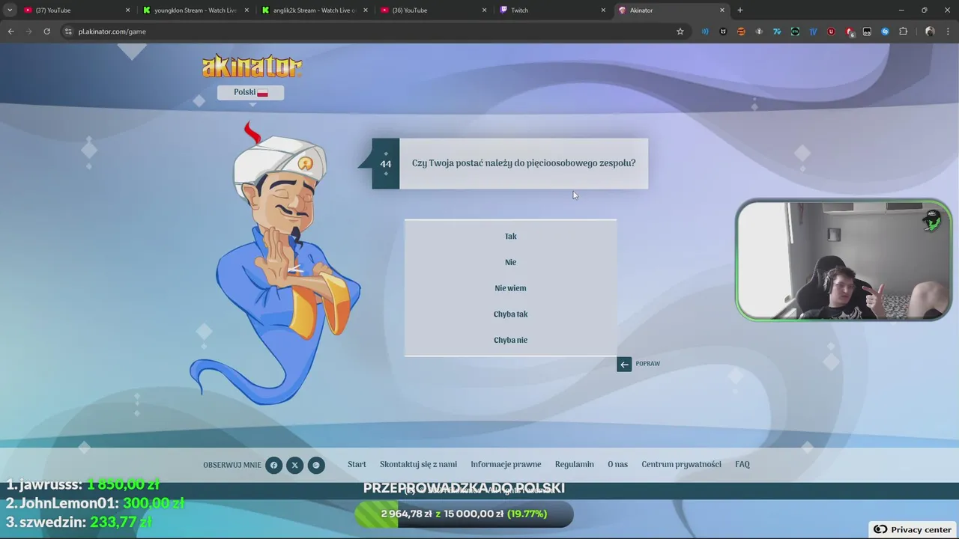Open the 'O nas' link

[x=617, y=464]
